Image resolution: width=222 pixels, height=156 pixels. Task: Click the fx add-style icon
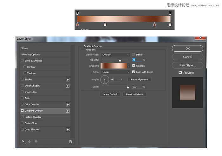pos(23,141)
